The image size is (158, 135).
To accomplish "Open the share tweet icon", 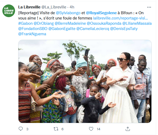I will [128, 129].
